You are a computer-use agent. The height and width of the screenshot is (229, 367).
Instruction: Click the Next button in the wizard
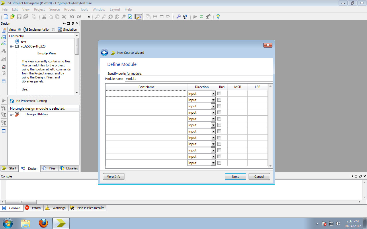235,176
